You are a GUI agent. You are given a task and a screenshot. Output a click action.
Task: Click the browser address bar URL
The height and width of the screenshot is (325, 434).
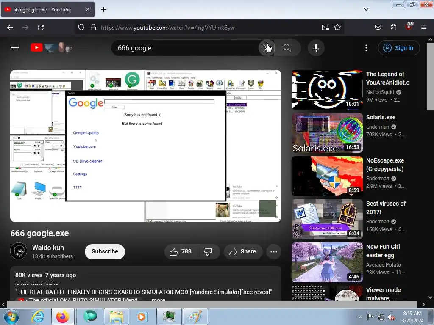point(168,28)
